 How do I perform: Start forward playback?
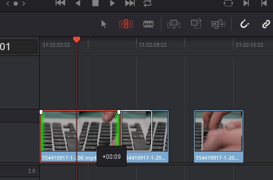(x=113, y=3)
